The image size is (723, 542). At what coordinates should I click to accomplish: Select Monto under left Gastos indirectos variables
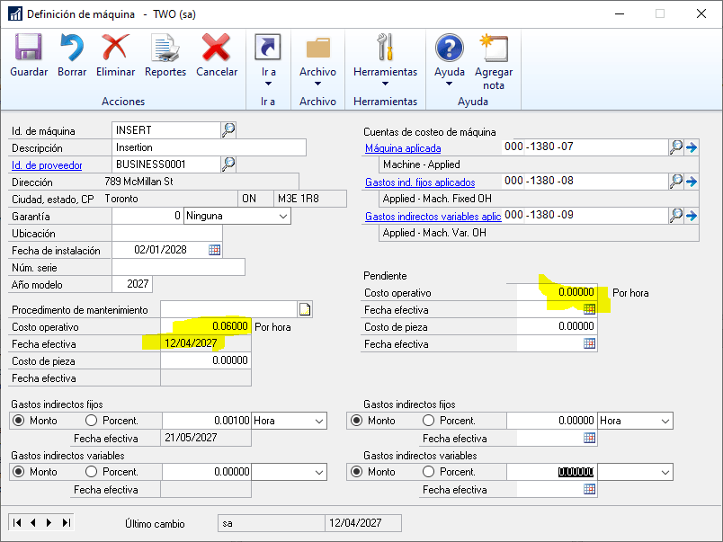tap(17, 472)
